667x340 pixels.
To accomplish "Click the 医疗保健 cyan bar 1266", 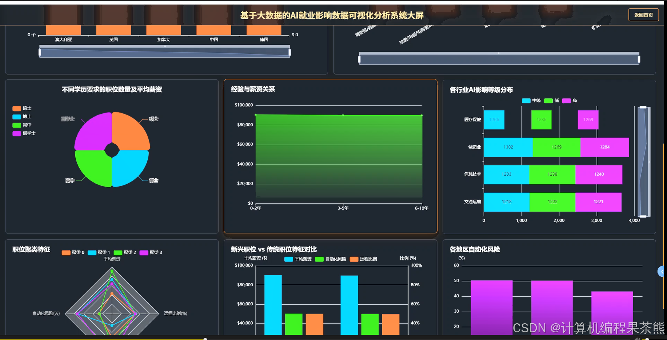I will point(494,120).
